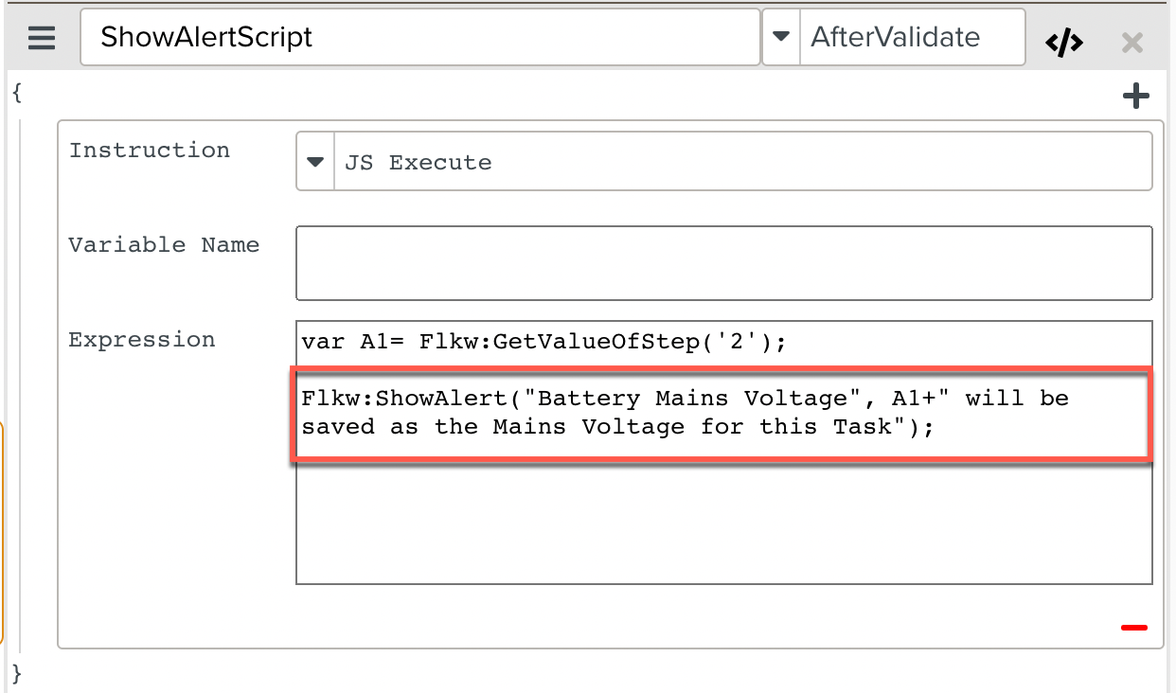Focus the empty Variable Name input box

723,263
